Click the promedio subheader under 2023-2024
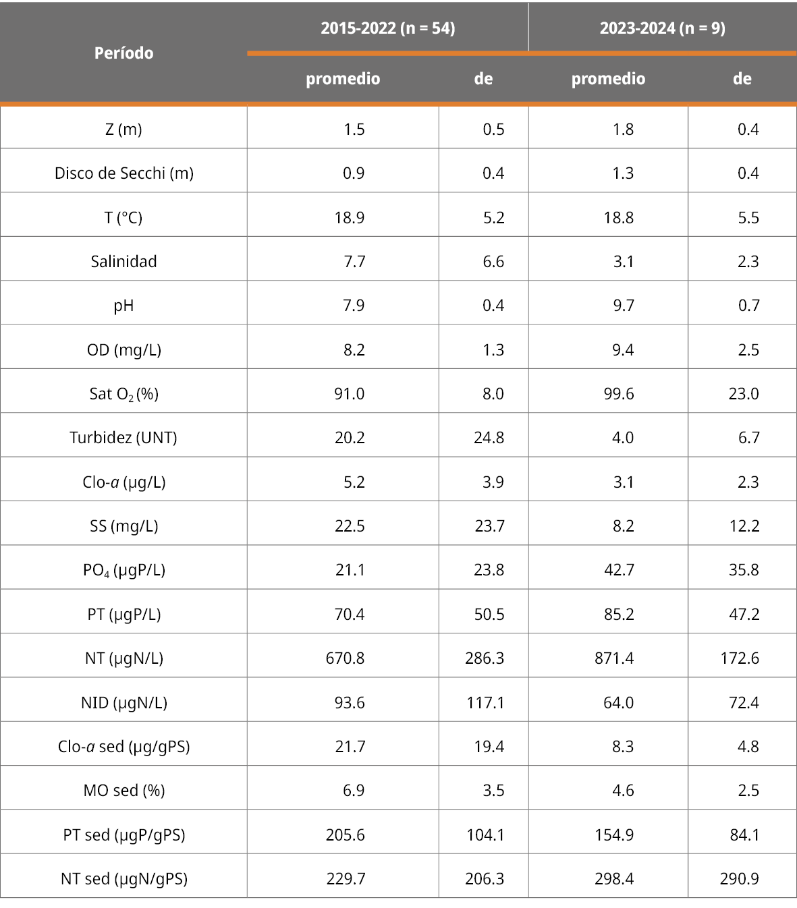The height and width of the screenshot is (908, 797). point(608,79)
